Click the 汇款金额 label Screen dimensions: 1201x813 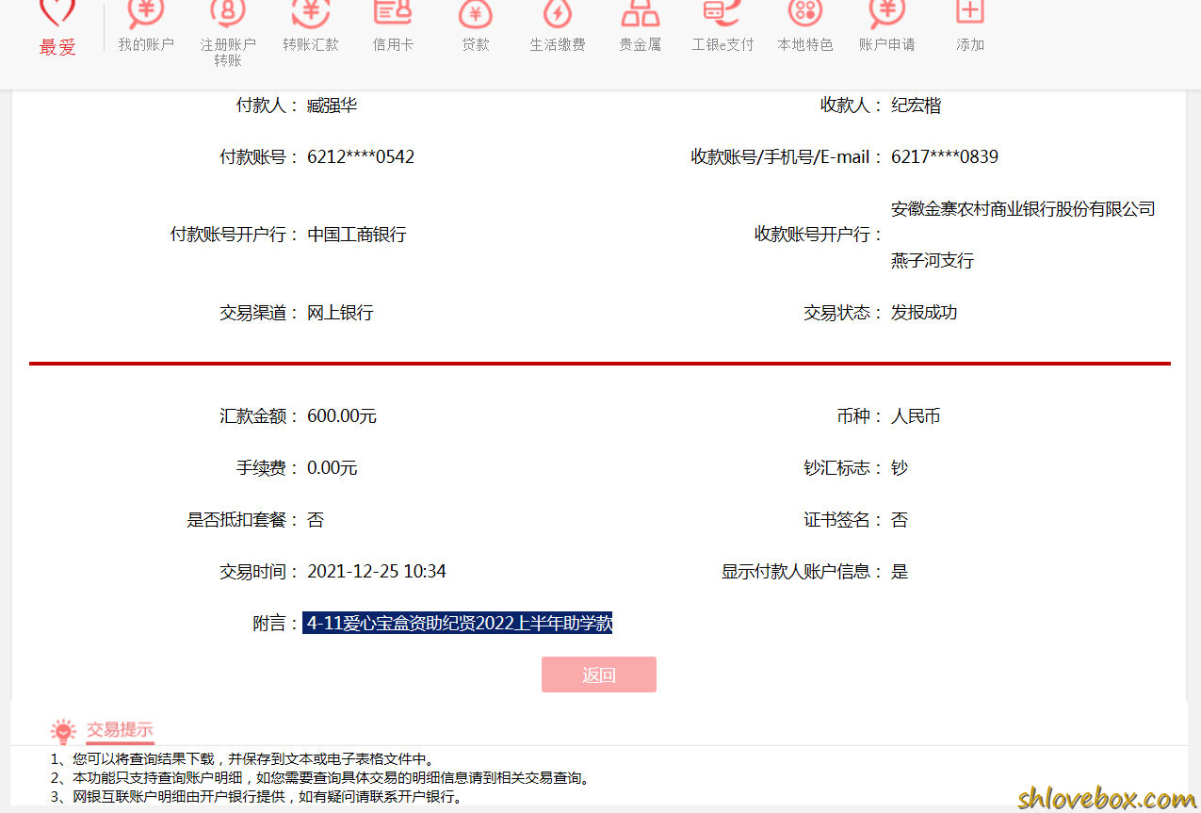[259, 416]
